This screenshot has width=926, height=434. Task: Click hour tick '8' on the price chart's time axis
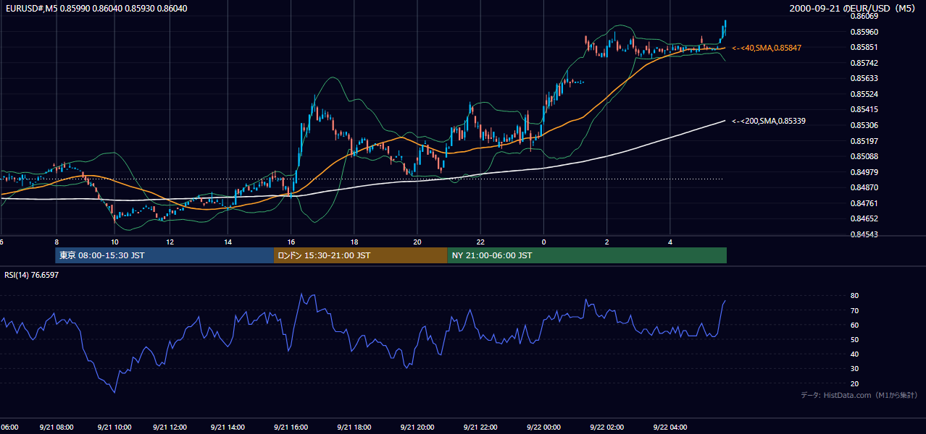point(56,242)
